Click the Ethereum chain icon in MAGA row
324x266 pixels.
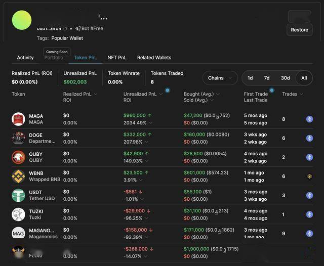click(309, 119)
